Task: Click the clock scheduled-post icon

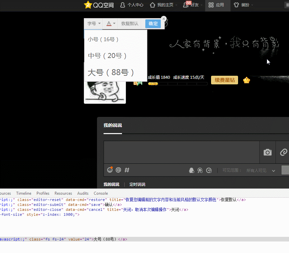Action: (x=209, y=170)
